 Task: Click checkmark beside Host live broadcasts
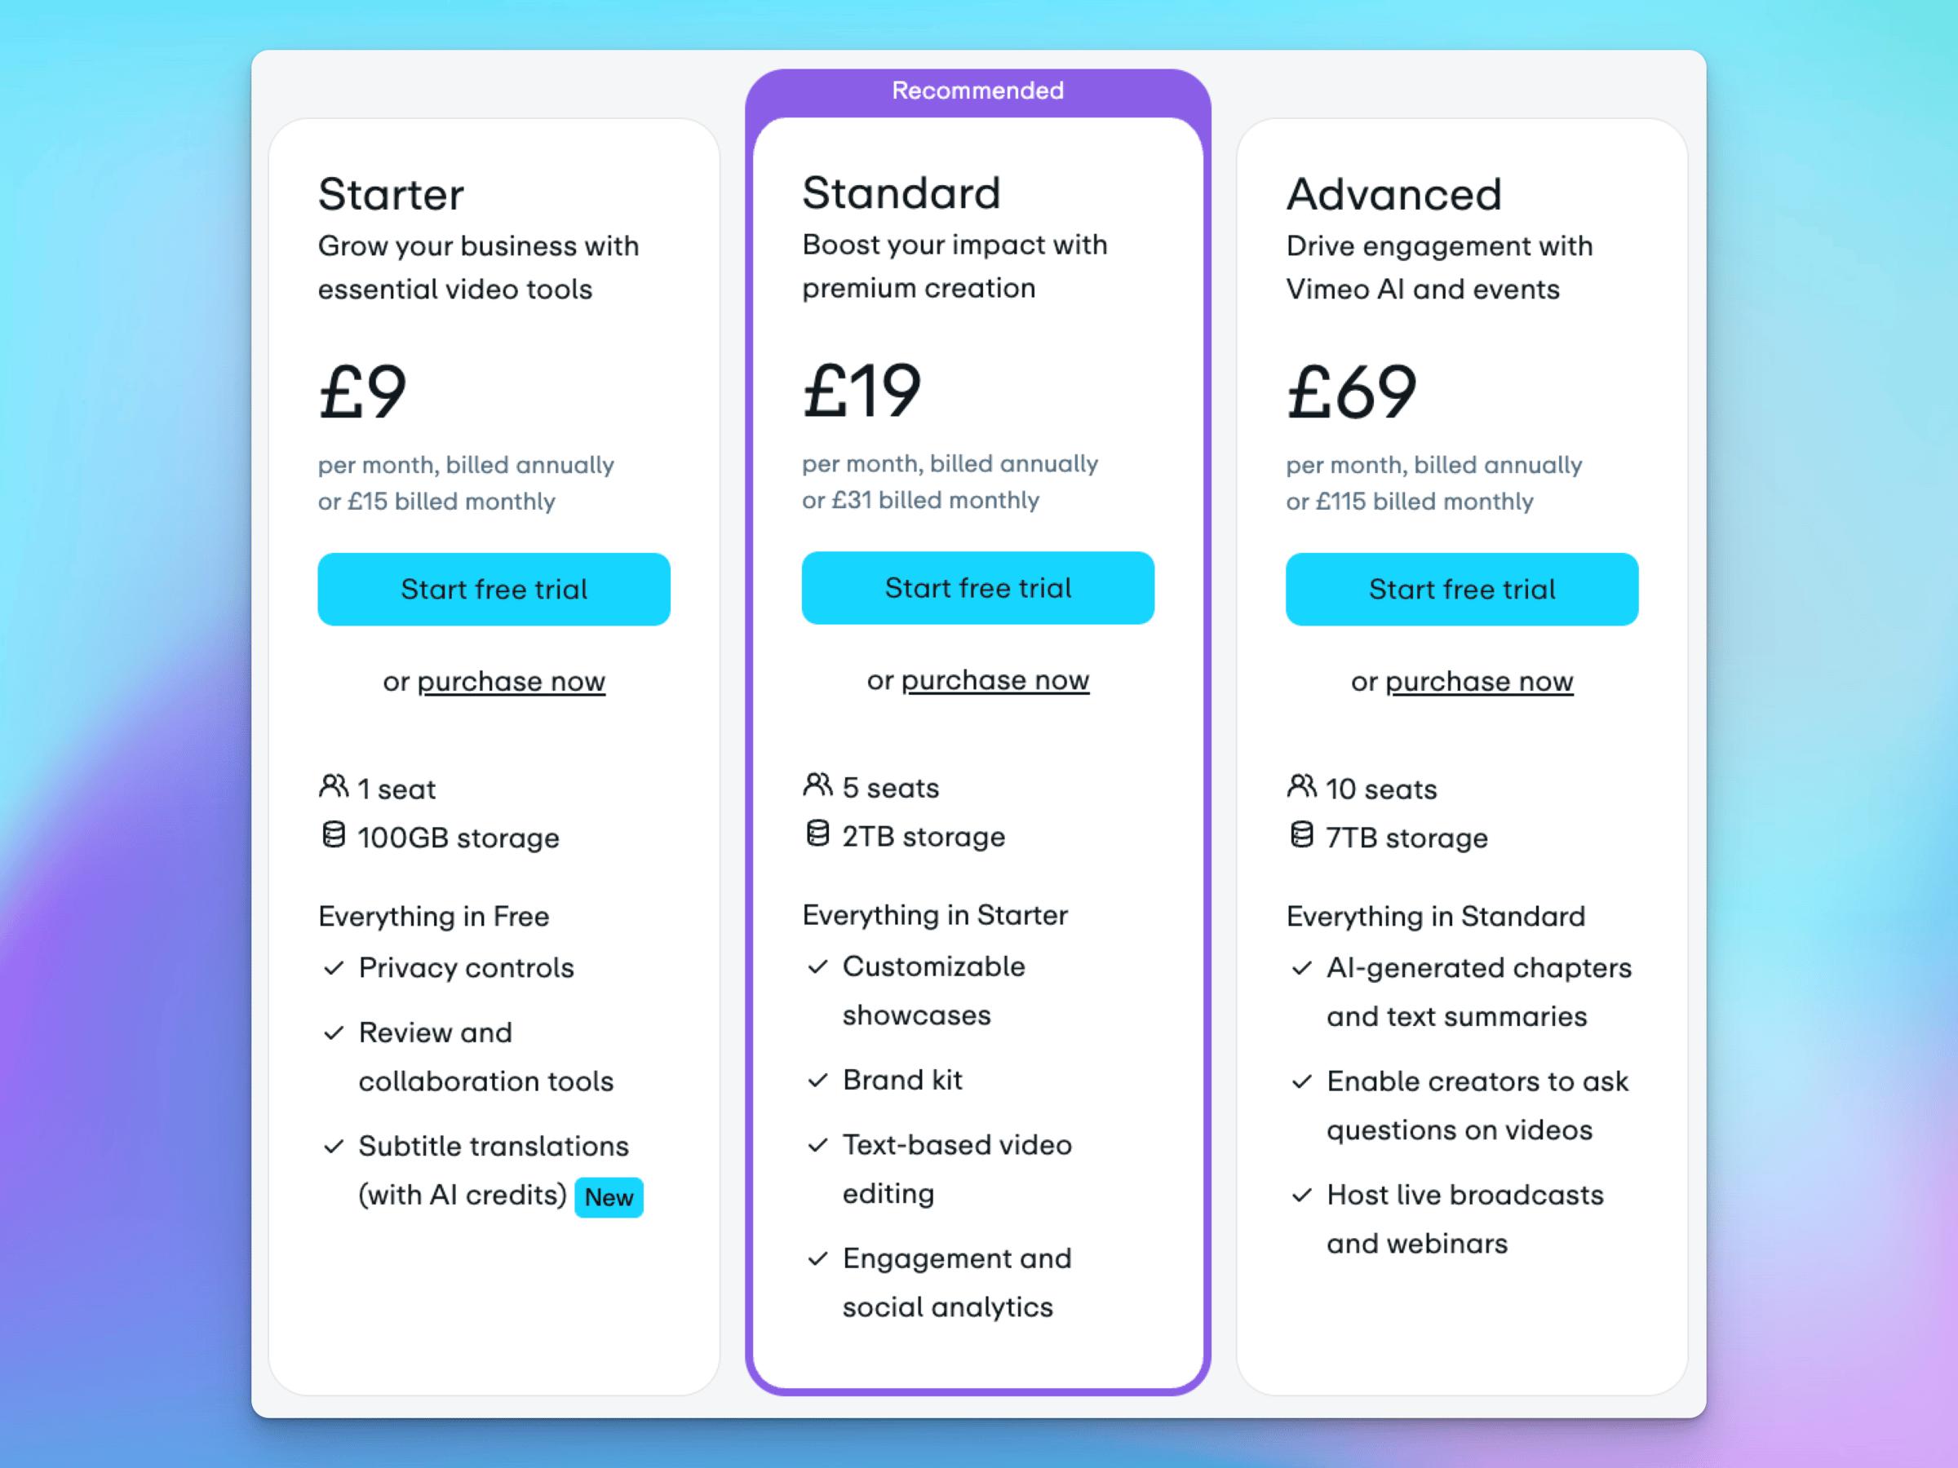point(1302,1196)
